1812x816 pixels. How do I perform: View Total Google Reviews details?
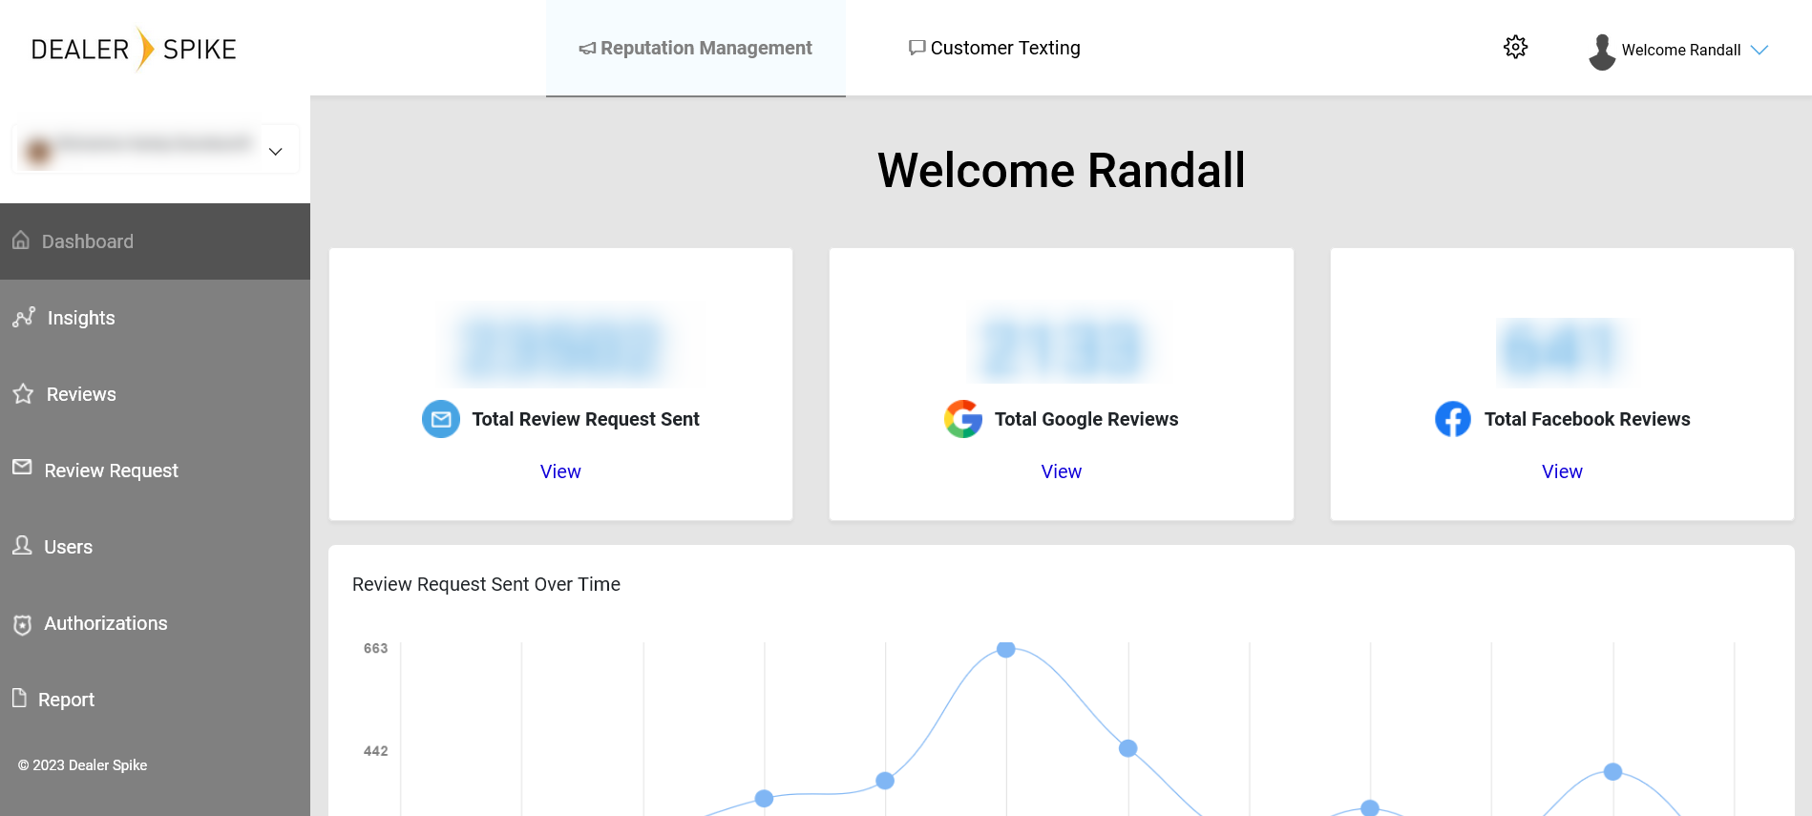[1062, 471]
